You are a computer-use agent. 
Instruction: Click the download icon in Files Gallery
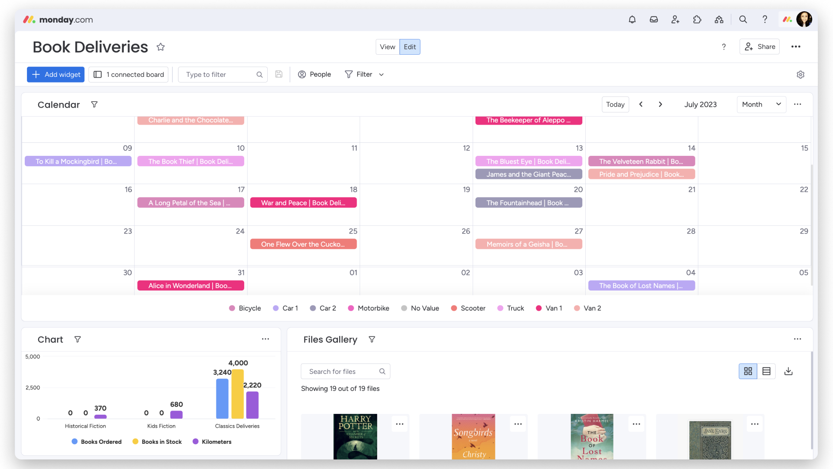[x=789, y=371]
